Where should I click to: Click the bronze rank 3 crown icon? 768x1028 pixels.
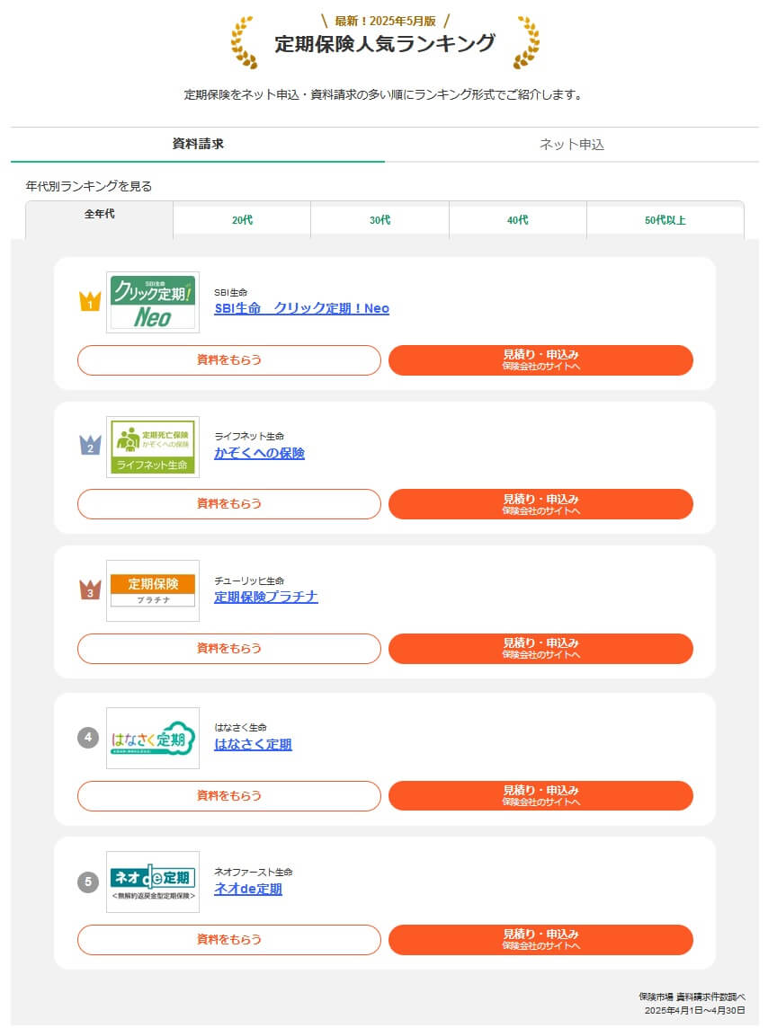click(x=90, y=590)
